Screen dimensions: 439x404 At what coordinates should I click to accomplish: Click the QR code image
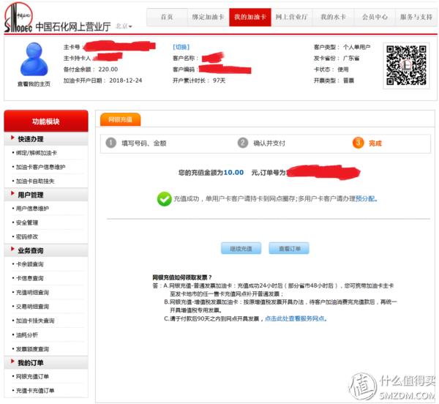(x=406, y=66)
